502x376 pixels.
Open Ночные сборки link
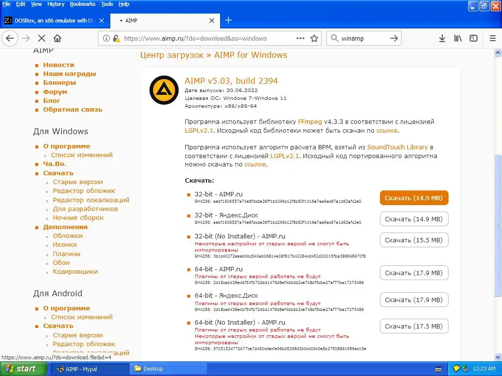[78, 218]
